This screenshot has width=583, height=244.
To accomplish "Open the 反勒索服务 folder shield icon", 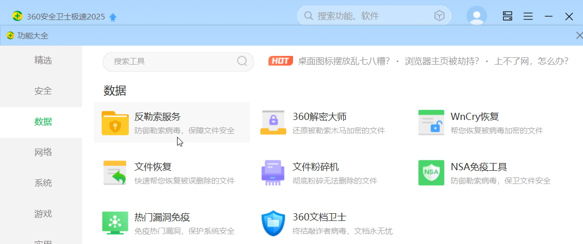I will 115,123.
